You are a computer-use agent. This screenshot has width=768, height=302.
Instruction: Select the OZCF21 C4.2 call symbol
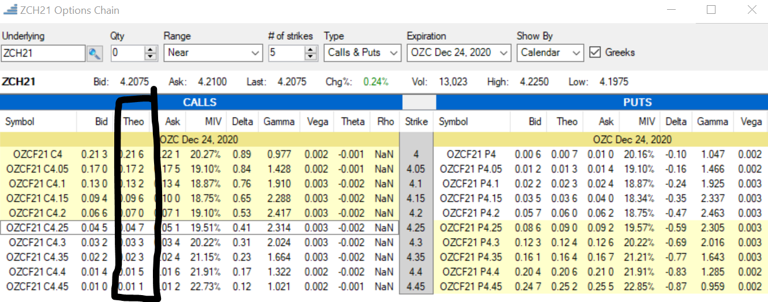pyautogui.click(x=37, y=213)
